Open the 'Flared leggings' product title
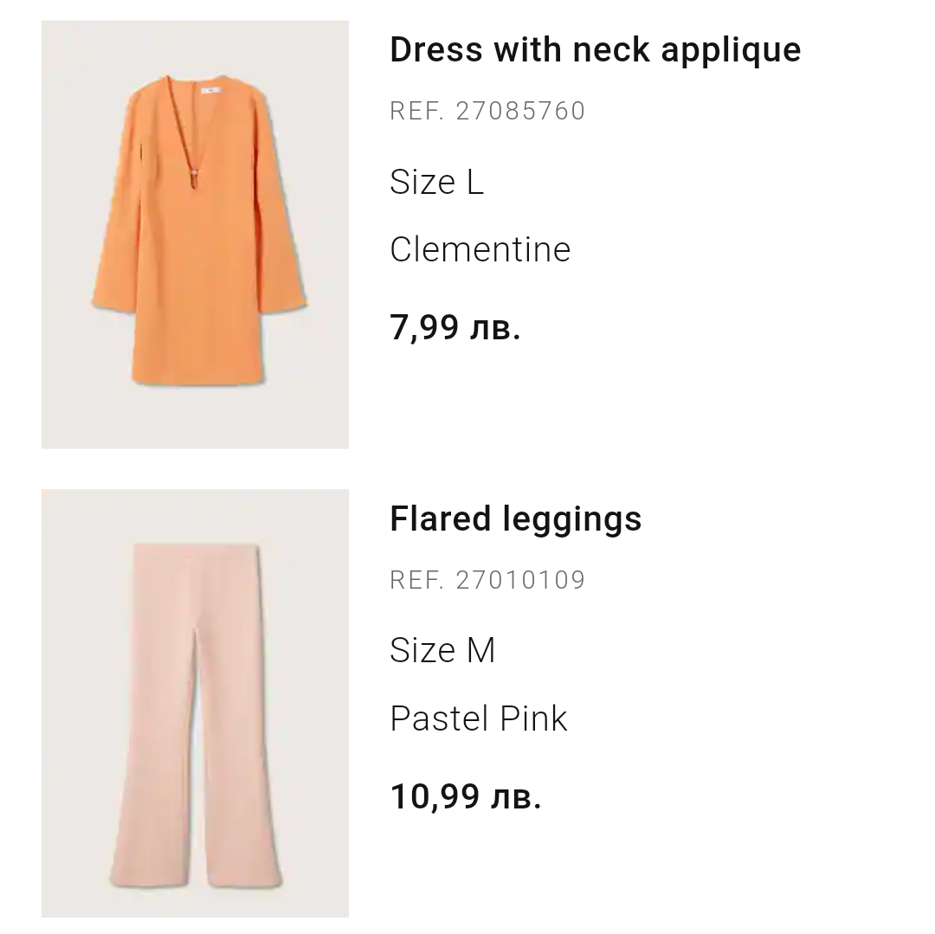 pos(515,519)
